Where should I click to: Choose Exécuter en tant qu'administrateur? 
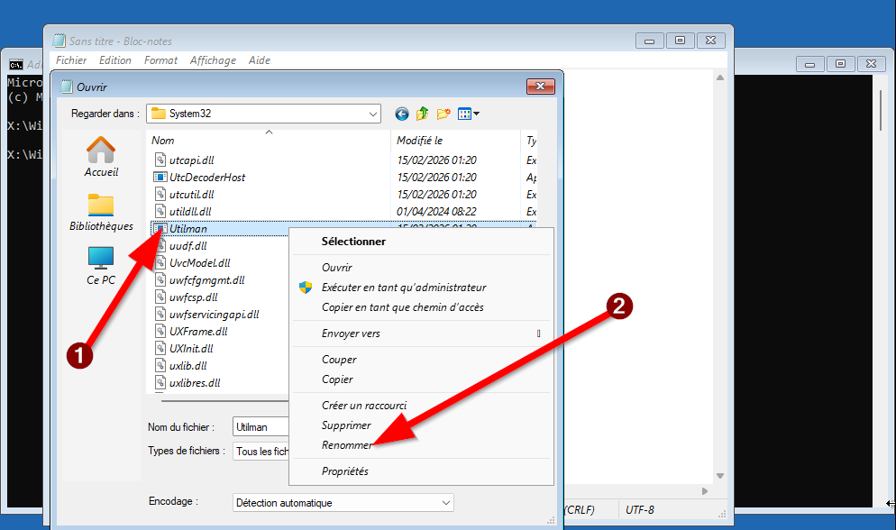(404, 288)
